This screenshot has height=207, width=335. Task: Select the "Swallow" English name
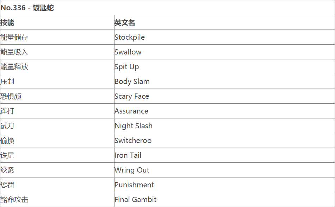pos(128,52)
